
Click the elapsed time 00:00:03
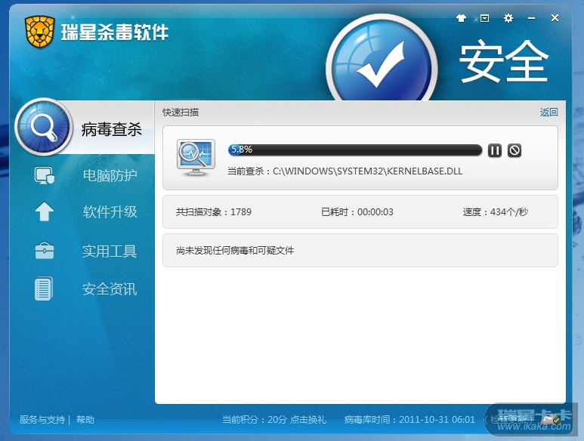coord(357,211)
